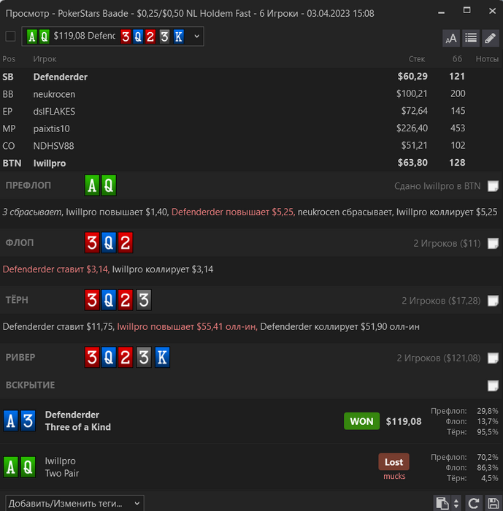The height and width of the screenshot is (511, 503).
Task: Tick the checkbox beside hand selector
Action: [10, 36]
